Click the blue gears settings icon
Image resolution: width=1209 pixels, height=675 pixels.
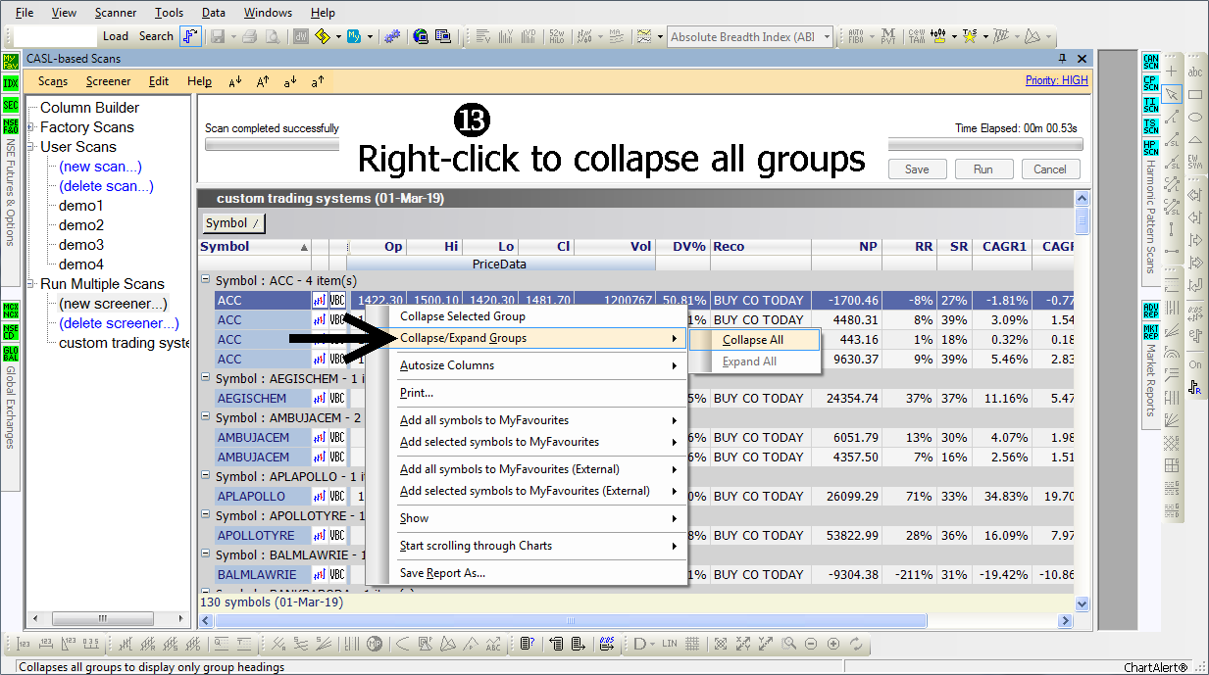pos(392,36)
